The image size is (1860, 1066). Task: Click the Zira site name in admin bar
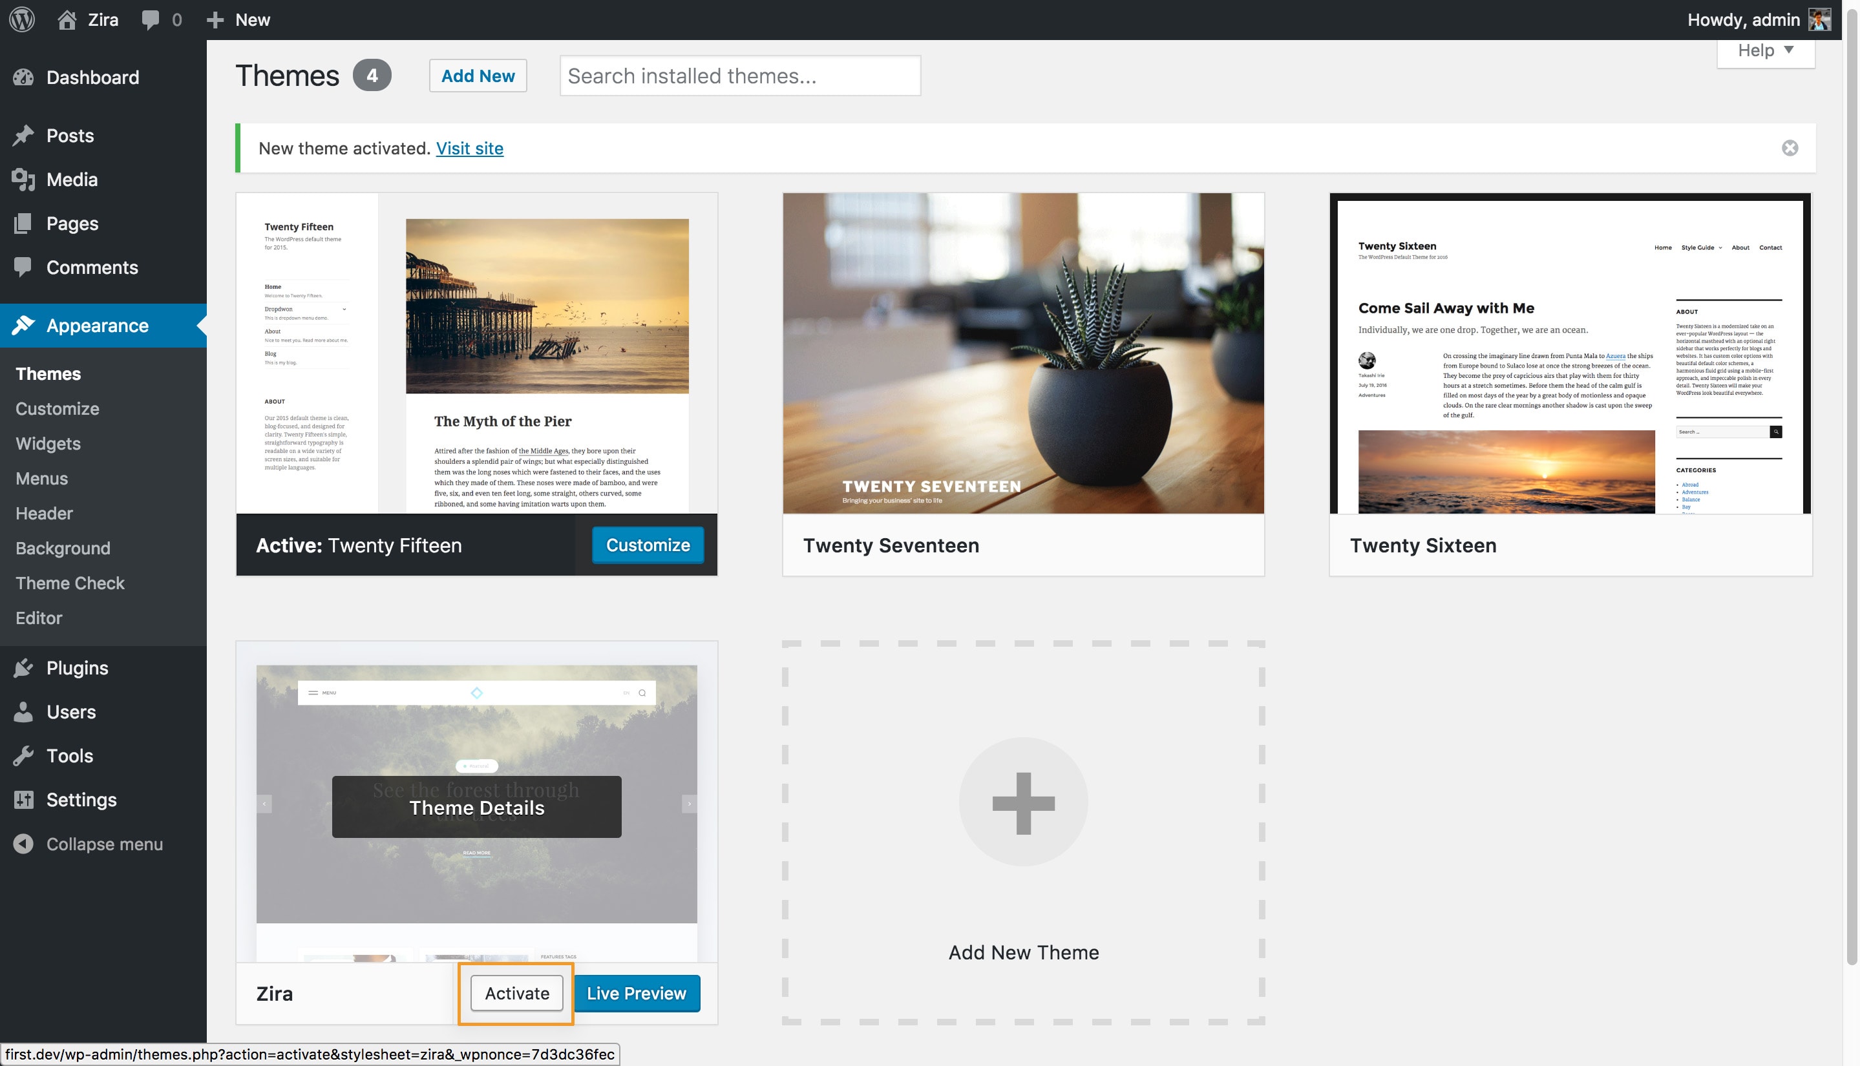(103, 20)
